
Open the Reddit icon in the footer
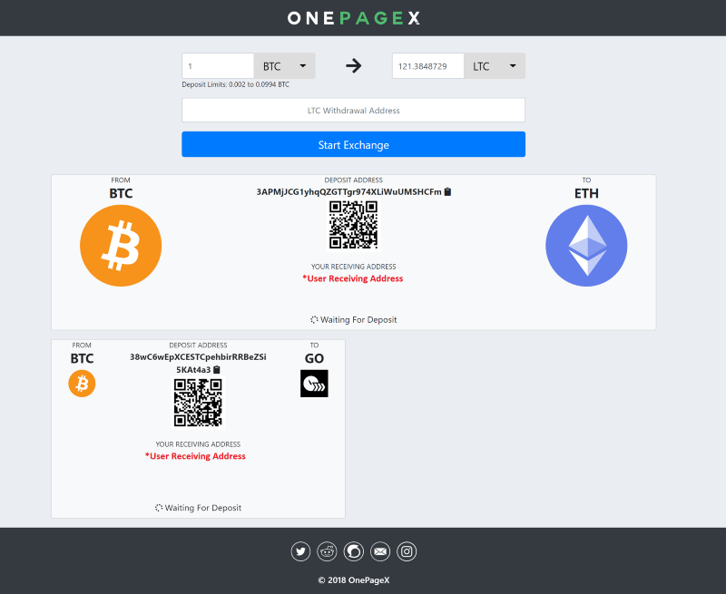click(327, 551)
